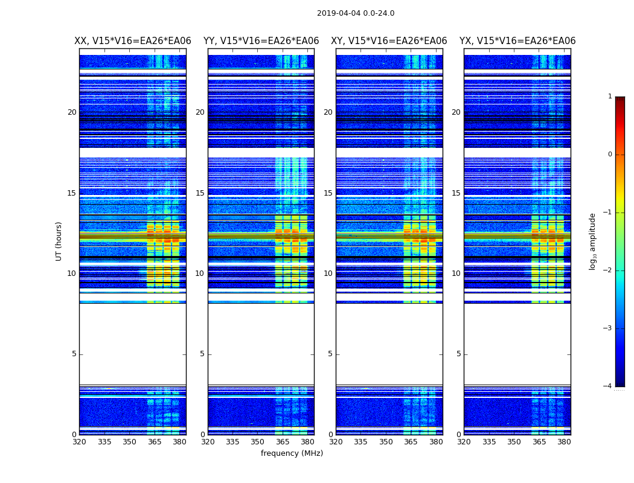Click the 20 hour tick of XY plot

328,112
